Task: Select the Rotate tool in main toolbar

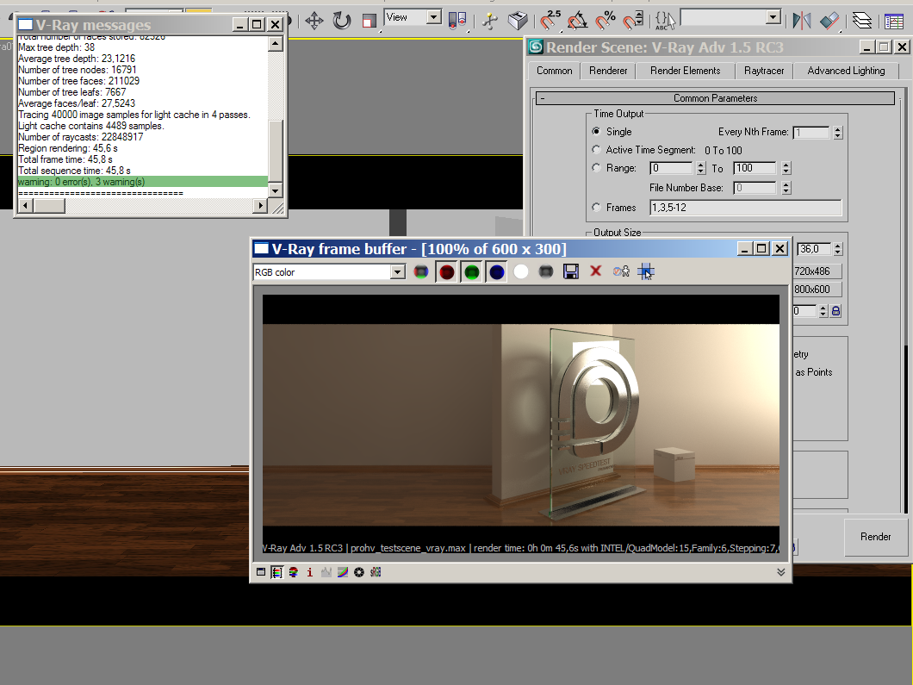Action: coord(342,22)
